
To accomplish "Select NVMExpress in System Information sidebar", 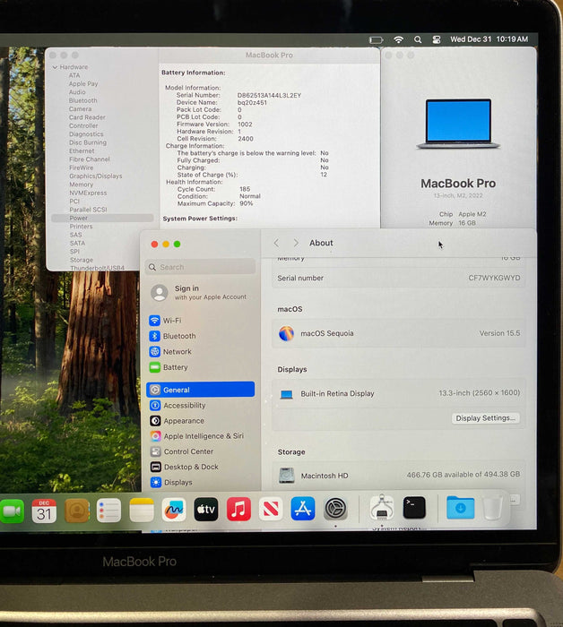I will pos(88,193).
